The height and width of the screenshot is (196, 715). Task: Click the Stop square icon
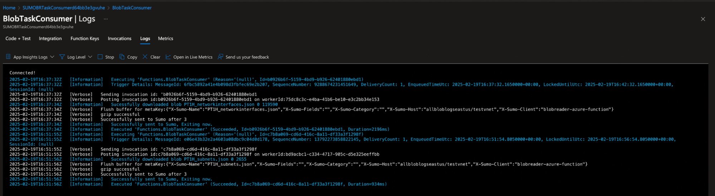pyautogui.click(x=100, y=57)
